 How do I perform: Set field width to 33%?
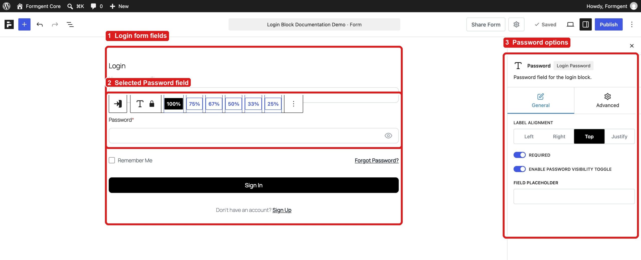tap(253, 104)
